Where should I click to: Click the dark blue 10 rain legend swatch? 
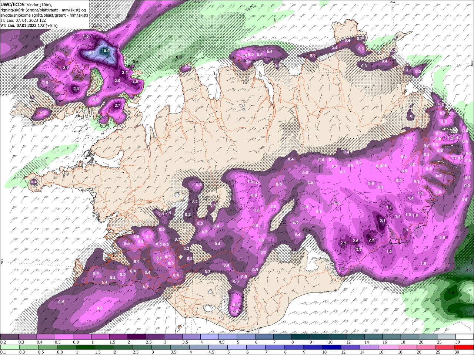(x=331, y=347)
